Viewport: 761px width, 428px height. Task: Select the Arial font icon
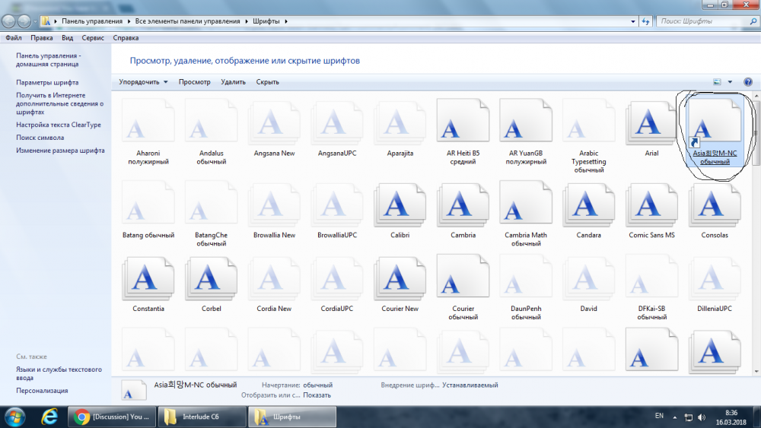tap(650, 124)
